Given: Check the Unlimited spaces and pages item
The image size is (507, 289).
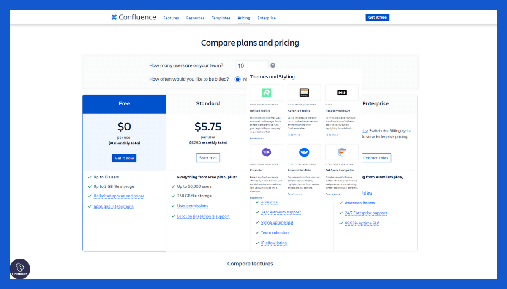Looking at the screenshot, I should pyautogui.click(x=119, y=196).
